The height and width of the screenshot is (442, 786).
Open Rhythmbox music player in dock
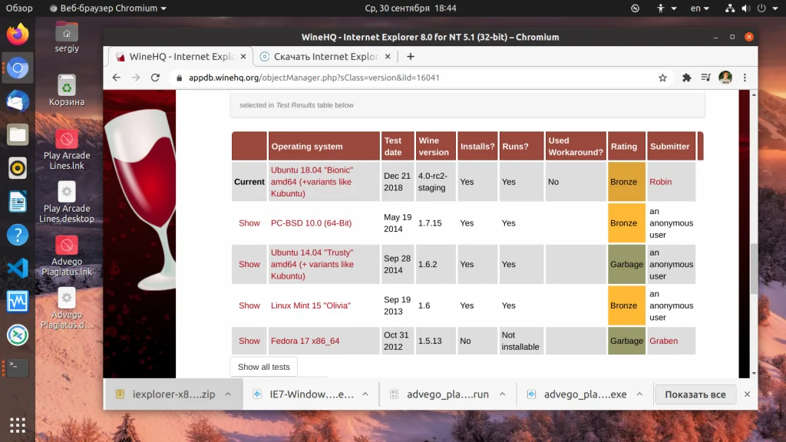coord(18,168)
